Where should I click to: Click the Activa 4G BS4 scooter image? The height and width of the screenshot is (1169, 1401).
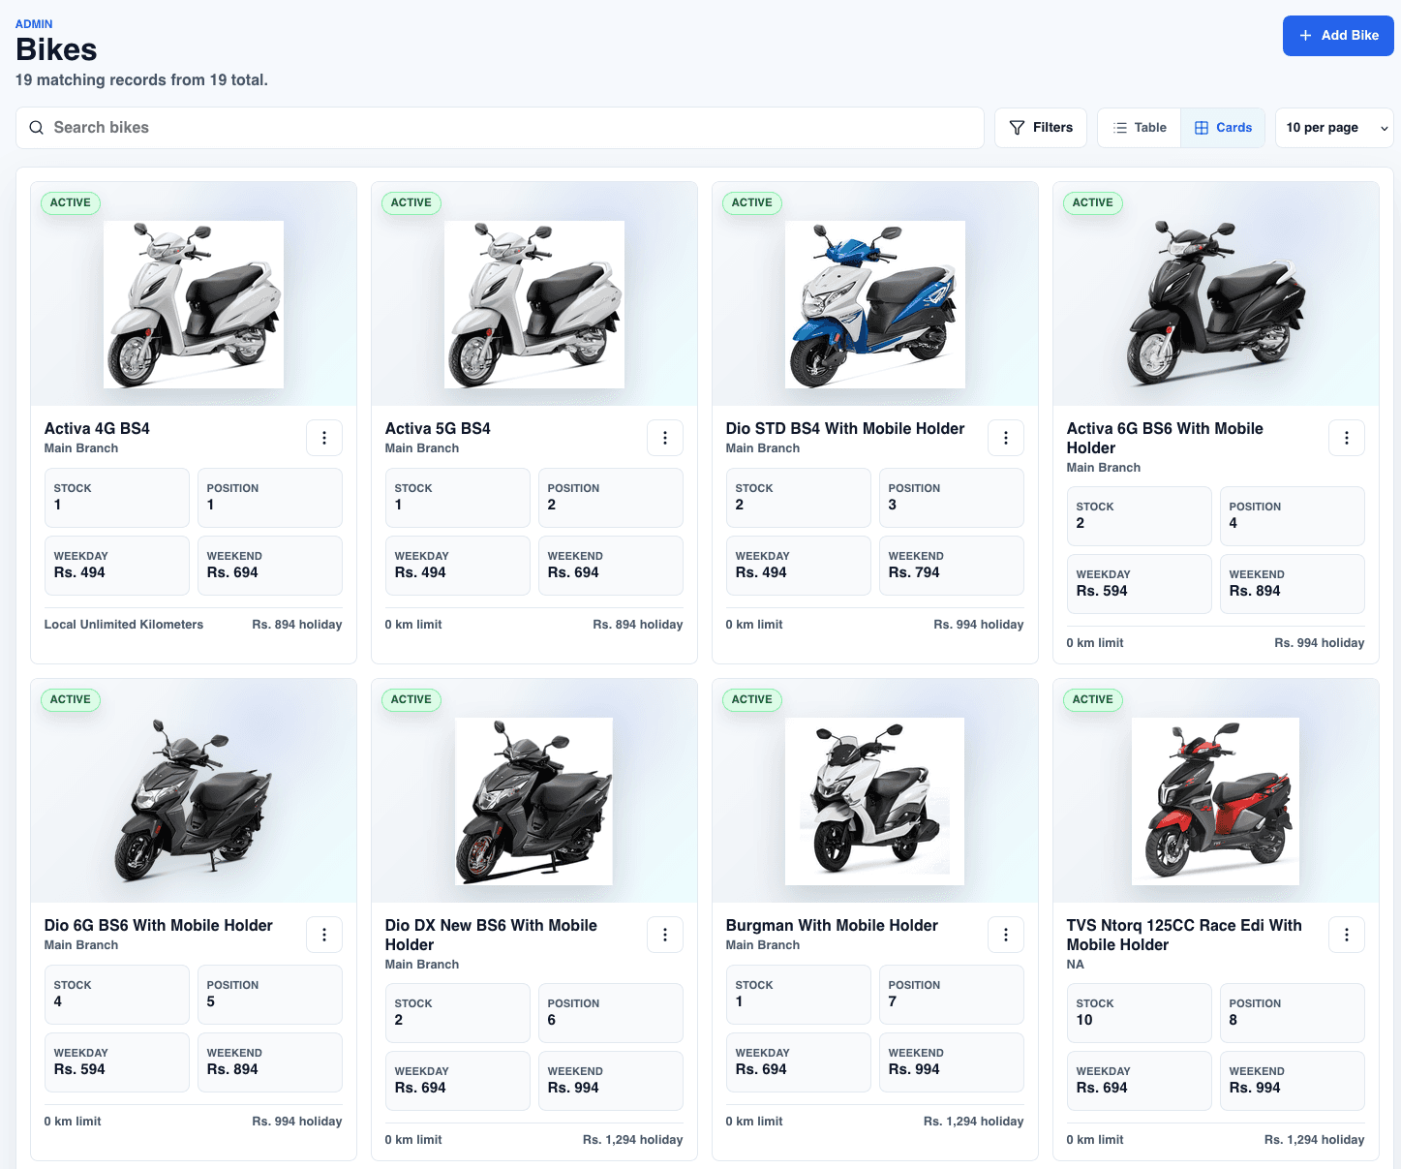click(x=194, y=304)
